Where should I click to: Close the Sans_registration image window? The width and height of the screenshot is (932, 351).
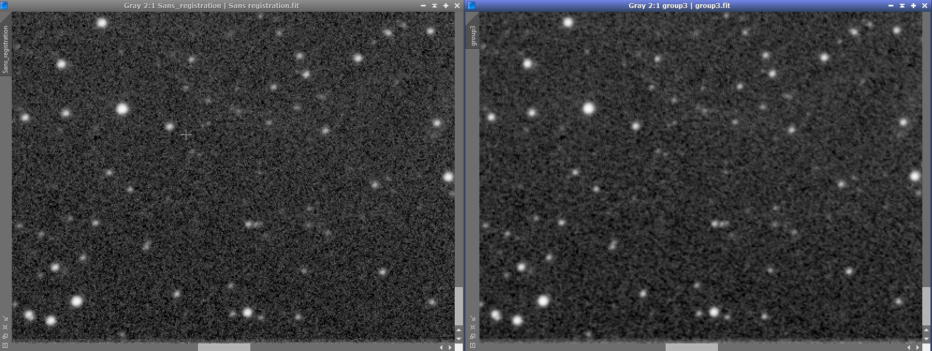coord(457,5)
